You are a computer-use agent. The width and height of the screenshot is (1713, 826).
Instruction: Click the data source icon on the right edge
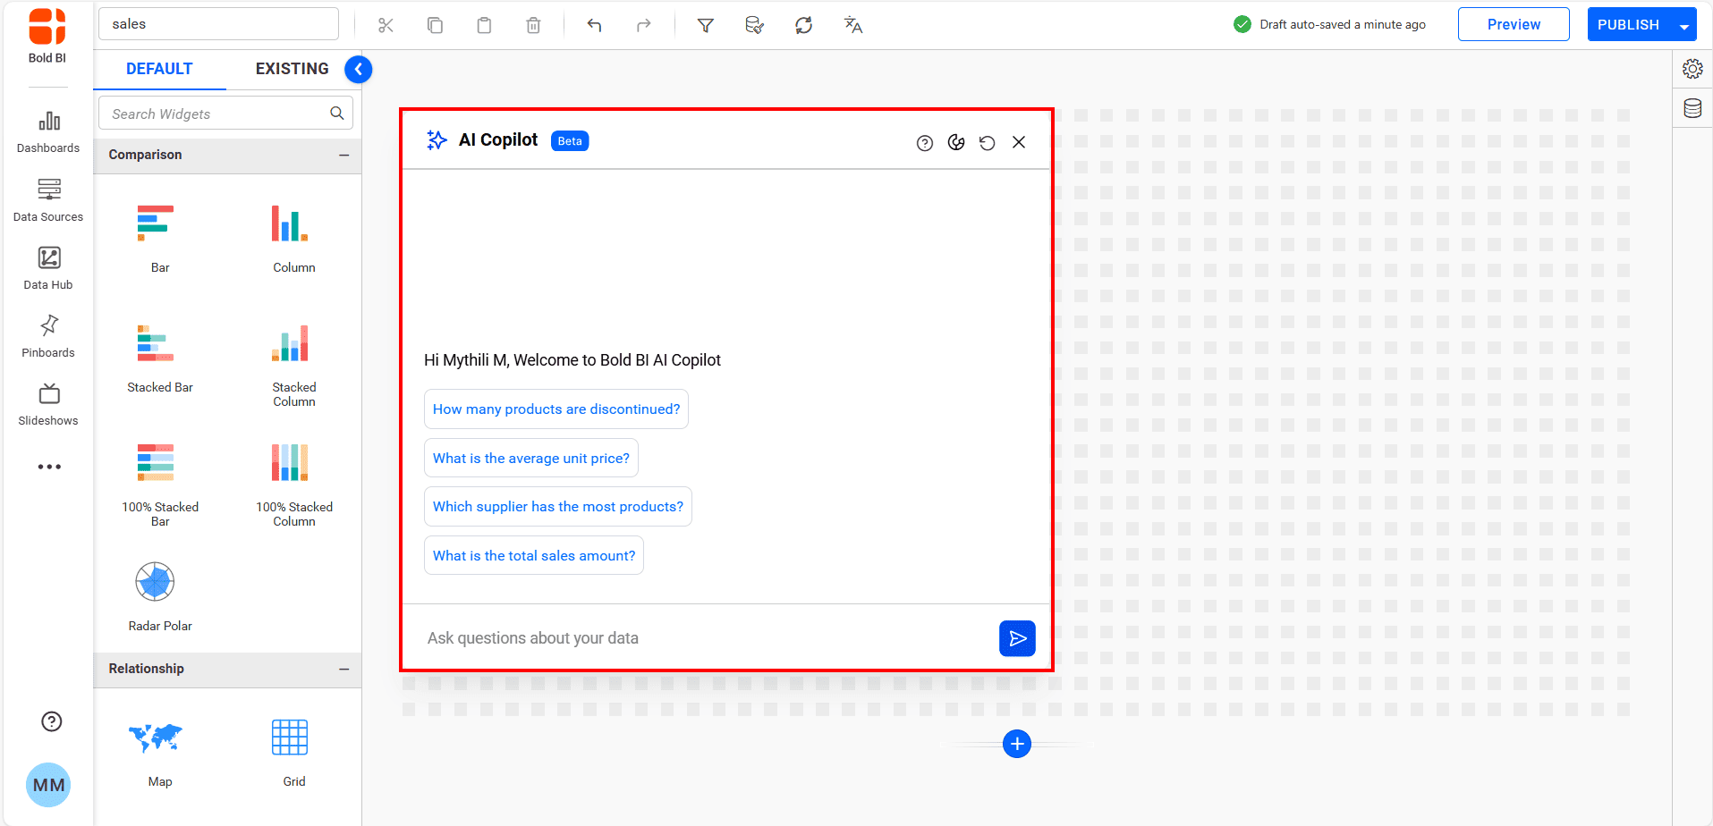point(1692,108)
